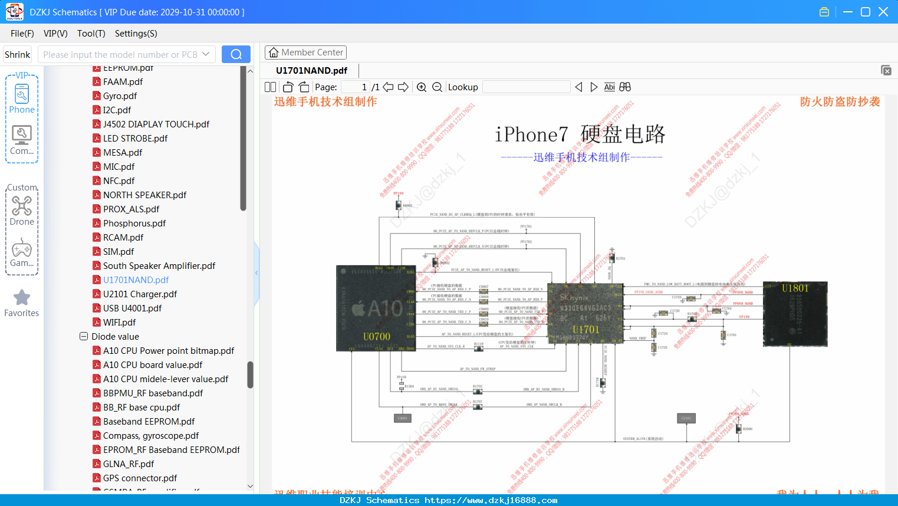Toggle the two-page view layout icon
The width and height of the screenshot is (898, 506).
tap(271, 87)
